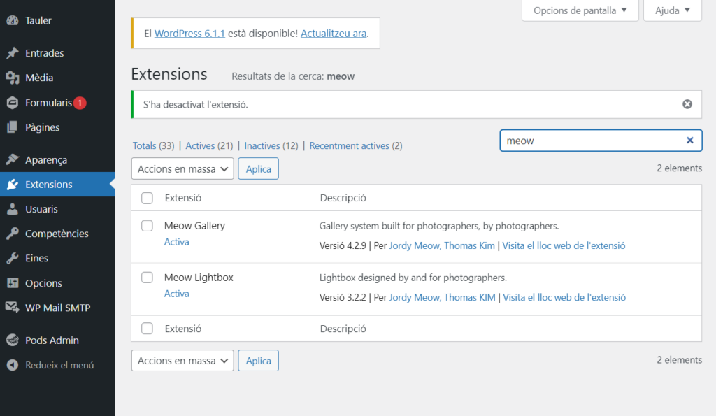The image size is (716, 416).
Task: Click the WP Mail SMTP envelope icon
Action: click(x=12, y=308)
